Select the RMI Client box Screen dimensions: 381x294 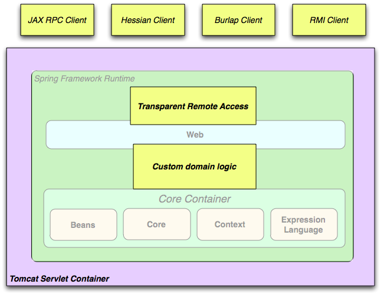coord(329,20)
